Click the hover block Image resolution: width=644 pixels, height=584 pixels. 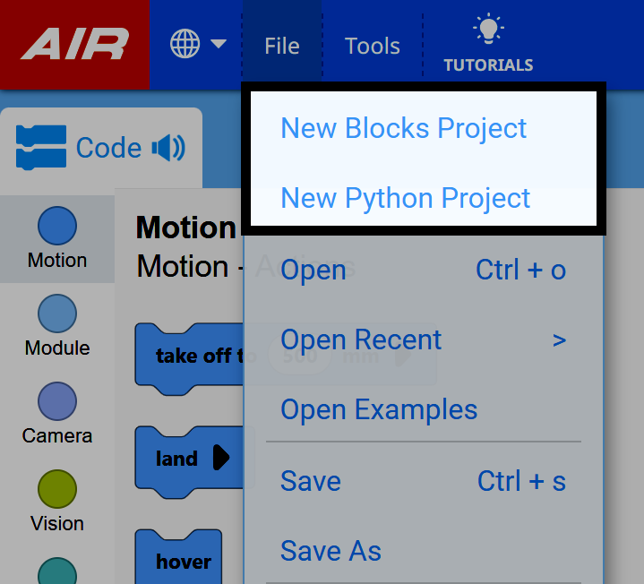pyautogui.click(x=179, y=561)
